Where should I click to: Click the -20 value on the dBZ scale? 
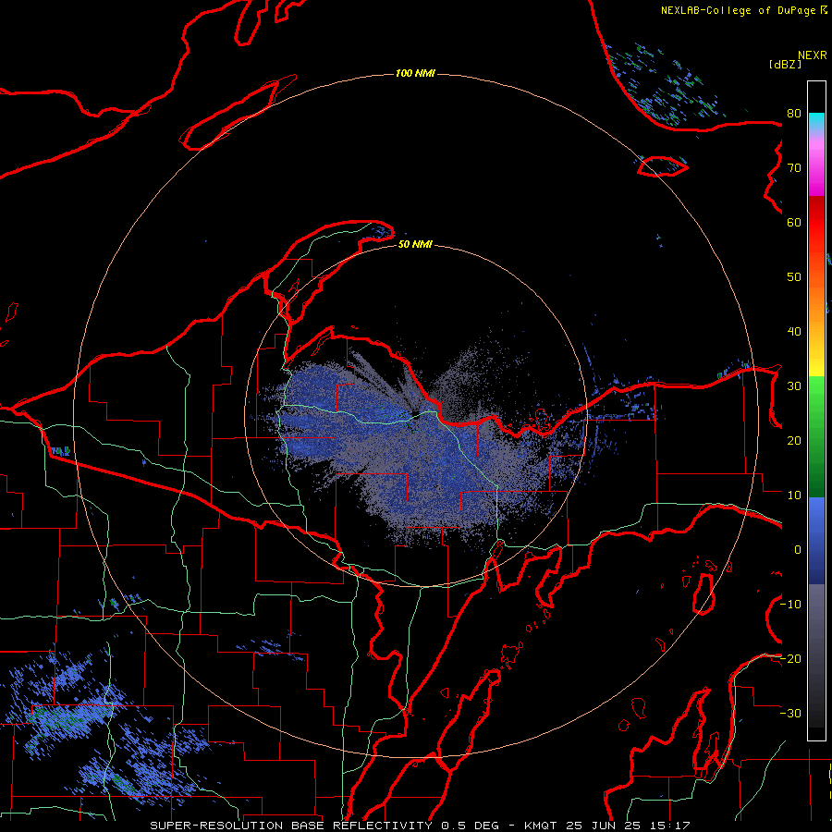pos(790,658)
